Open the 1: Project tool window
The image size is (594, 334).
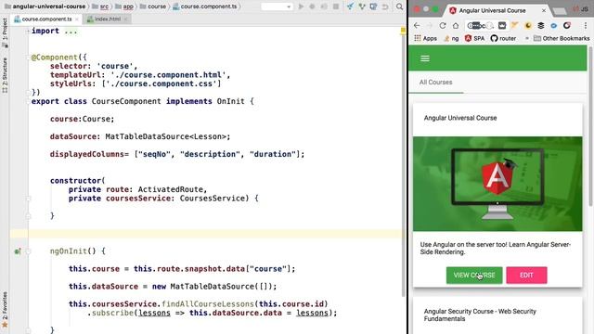[x=5, y=32]
